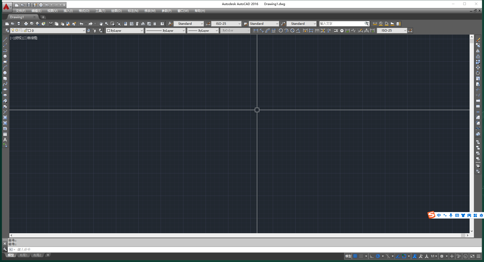Screen dimensions: 484x262
Task: Open the Quick Calculator icon
Action: pos(155,24)
